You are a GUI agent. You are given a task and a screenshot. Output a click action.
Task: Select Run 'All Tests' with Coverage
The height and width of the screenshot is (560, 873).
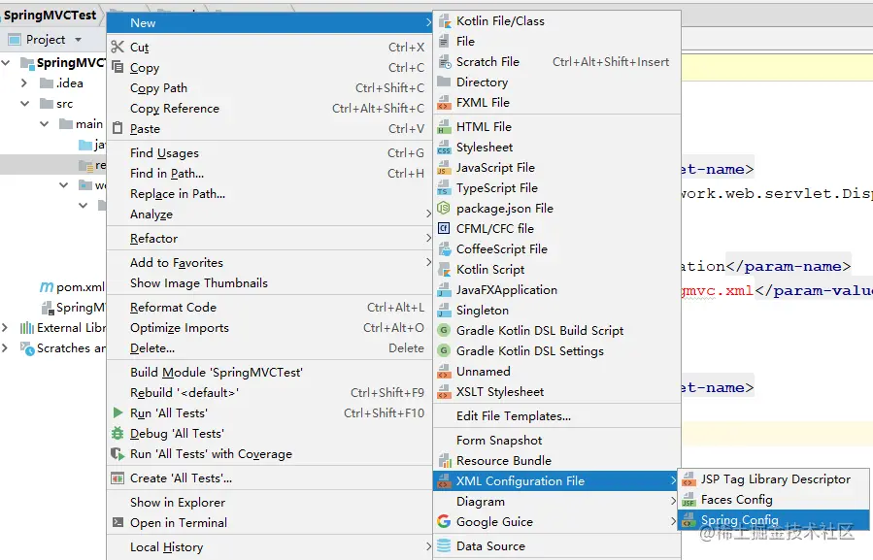coord(269,453)
